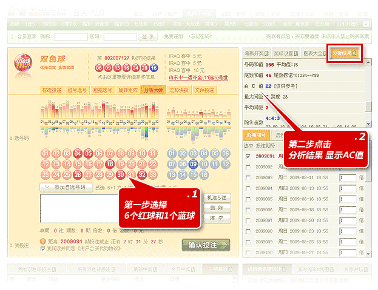The image size is (378, 290).
Task: Switch to the 组号选号 tab
Action: pyautogui.click(x=77, y=90)
